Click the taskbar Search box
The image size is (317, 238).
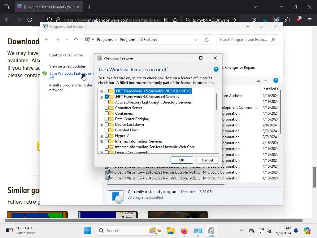pyautogui.click(x=129, y=231)
